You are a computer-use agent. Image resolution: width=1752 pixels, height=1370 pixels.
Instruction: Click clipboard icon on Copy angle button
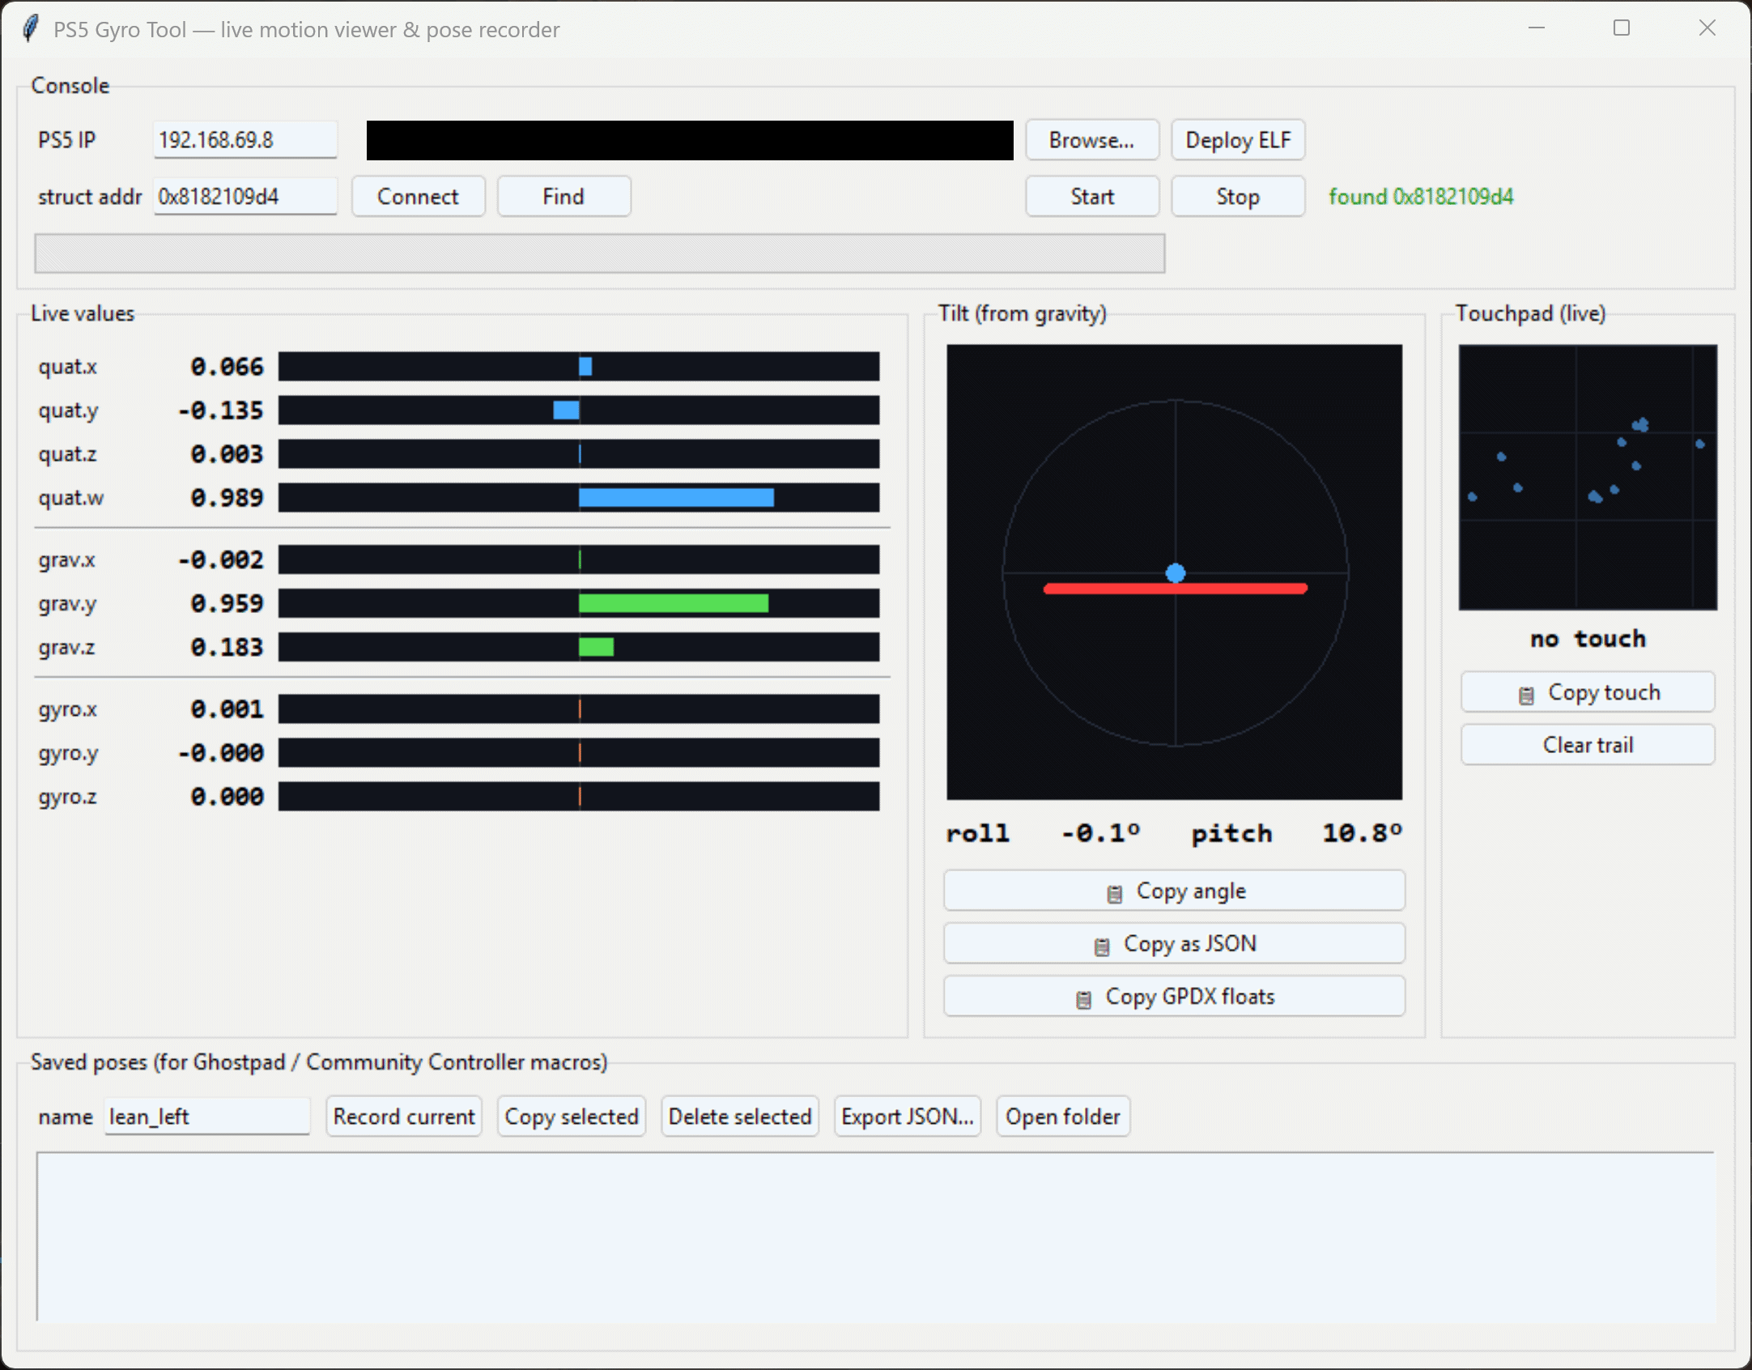click(x=1115, y=893)
